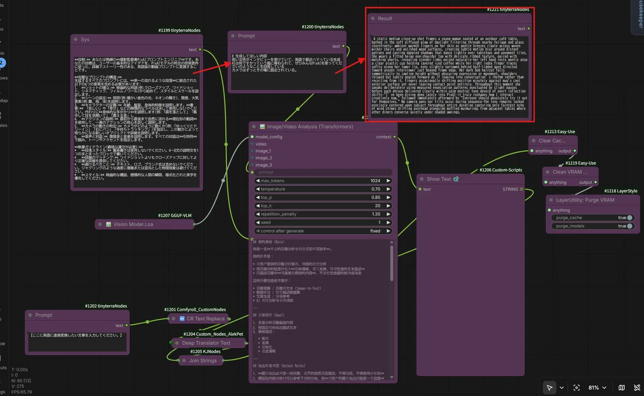The image size is (644, 396).
Task: Click the video input port
Action: pyautogui.click(x=251, y=144)
